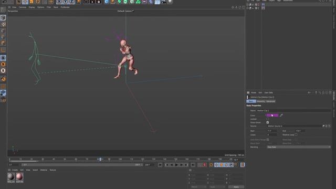Click the Record Active Objects red button
This screenshot has width=336, height=189.
[x=204, y=165]
